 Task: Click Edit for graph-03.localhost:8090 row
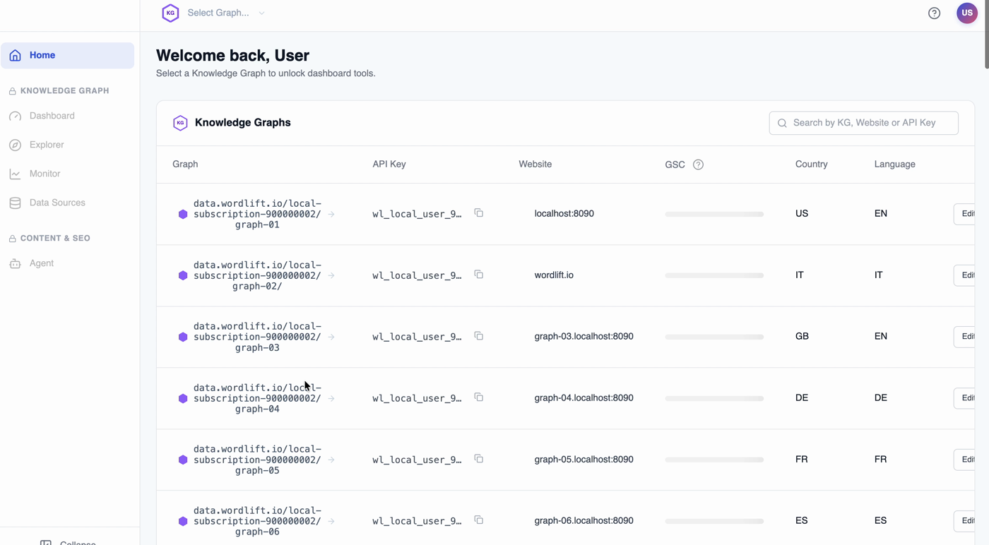tap(965, 337)
